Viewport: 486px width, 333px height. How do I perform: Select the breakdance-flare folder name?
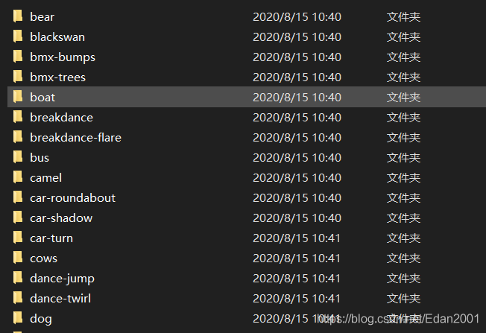pyautogui.click(x=75, y=137)
